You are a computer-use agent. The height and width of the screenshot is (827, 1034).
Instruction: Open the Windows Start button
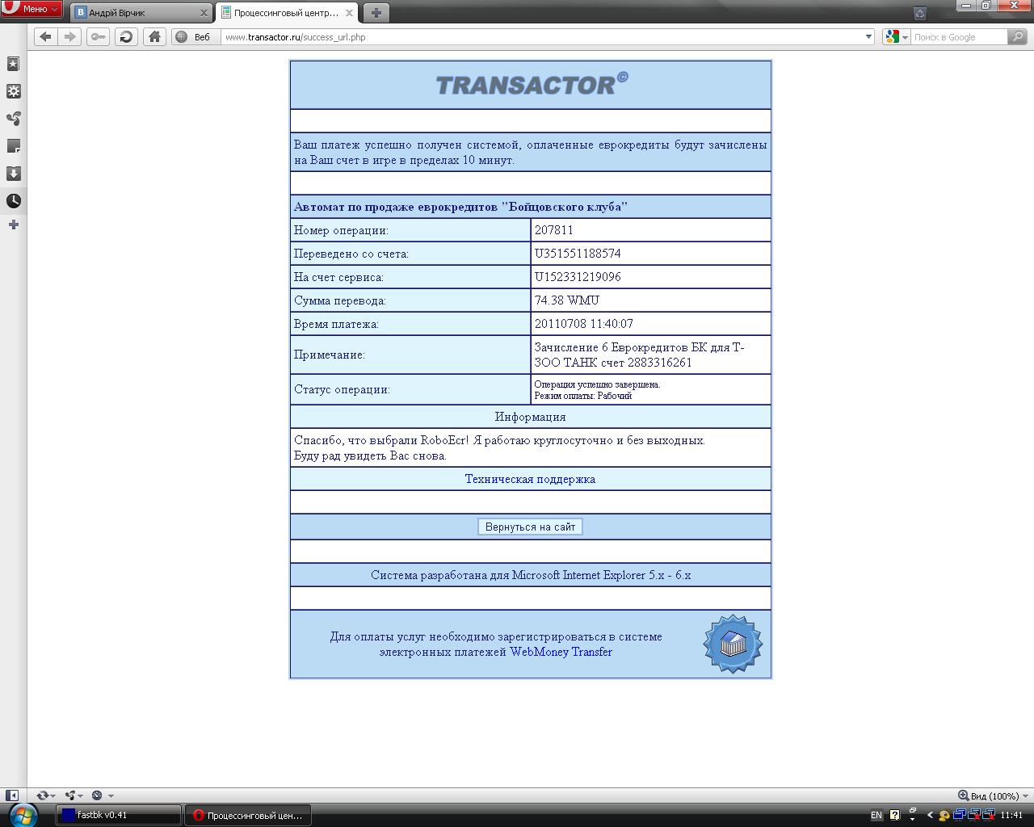(x=22, y=815)
